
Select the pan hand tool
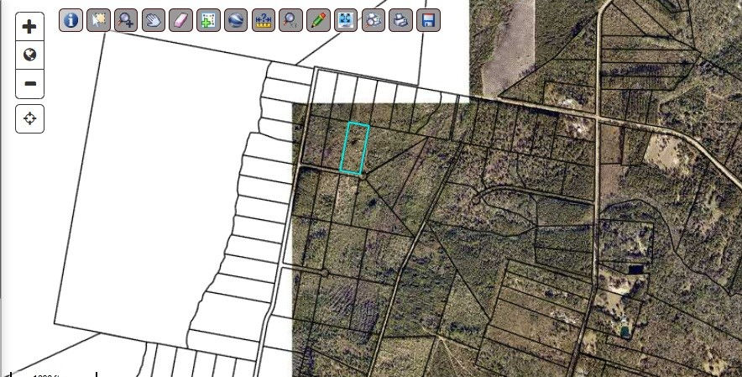point(154,20)
